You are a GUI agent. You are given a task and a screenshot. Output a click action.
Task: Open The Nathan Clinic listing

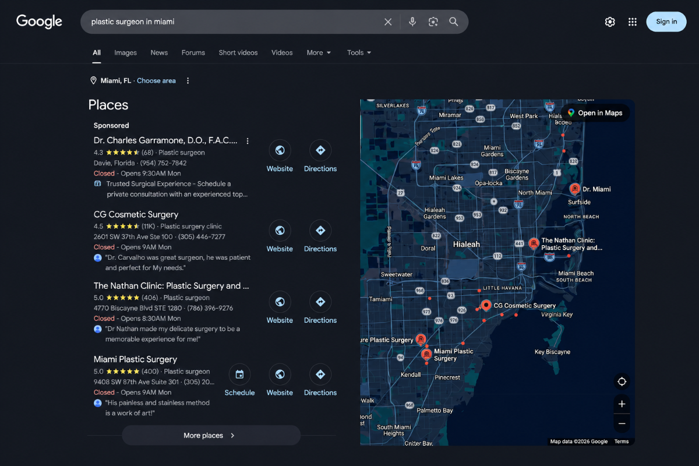[171, 286]
